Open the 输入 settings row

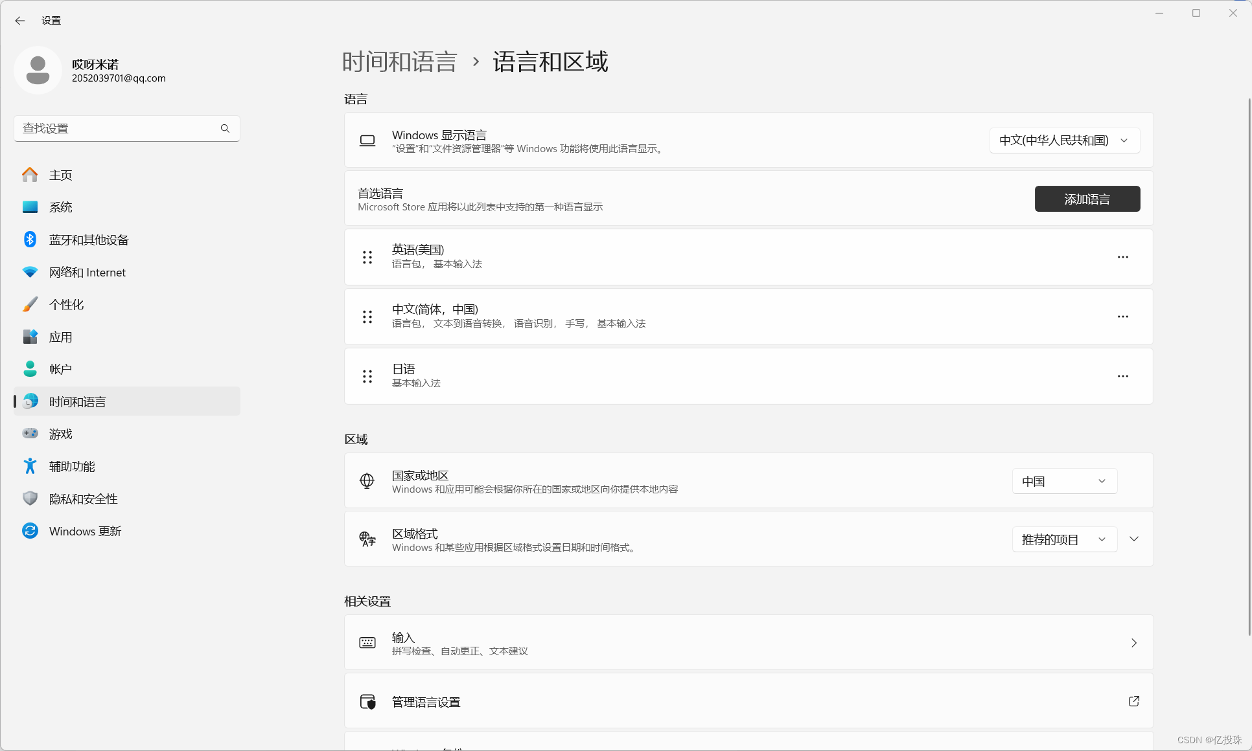coord(748,643)
